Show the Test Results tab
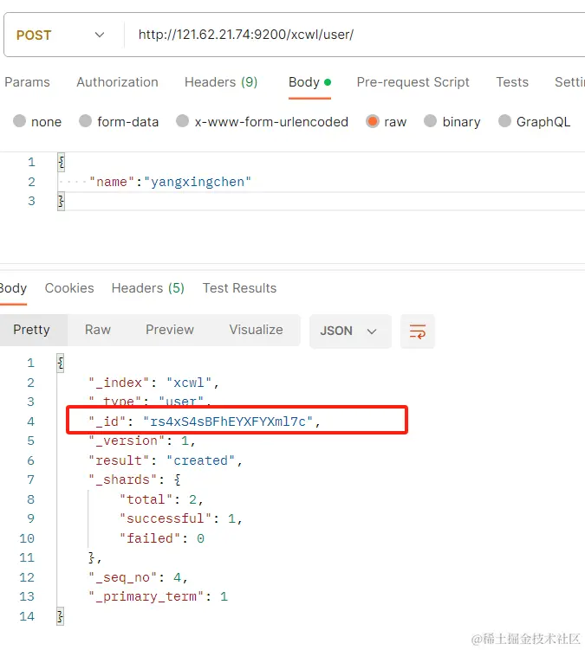This screenshot has height=650, width=585. click(239, 288)
